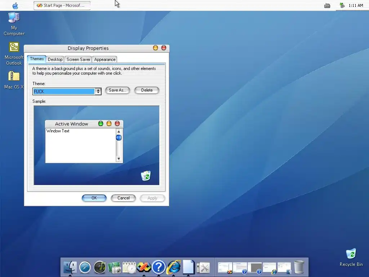This screenshot has height=277, width=369.
Task: Expand the Theme dropdown arrows
Action: click(x=98, y=91)
